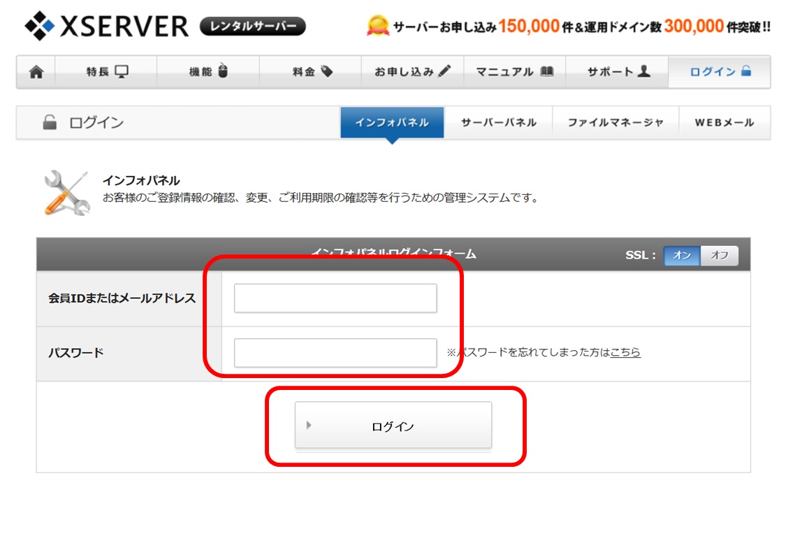The width and height of the screenshot is (788, 543).
Task: Click the XSERVER logo
Action: pos(106,26)
